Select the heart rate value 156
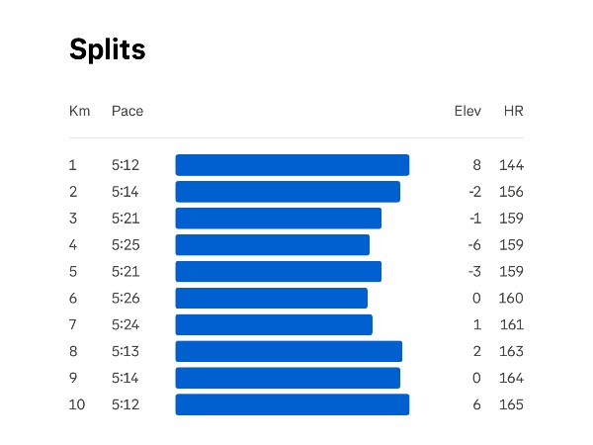Image resolution: width=593 pixels, height=445 pixels. [x=511, y=192]
